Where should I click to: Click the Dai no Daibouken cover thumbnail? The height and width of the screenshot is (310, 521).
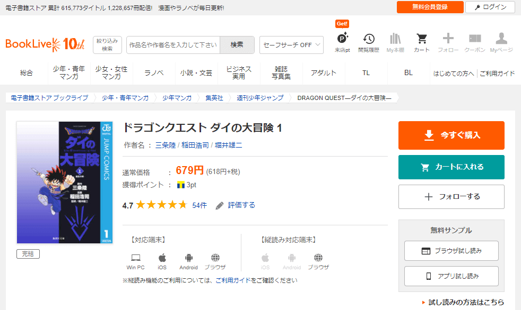coord(64,183)
